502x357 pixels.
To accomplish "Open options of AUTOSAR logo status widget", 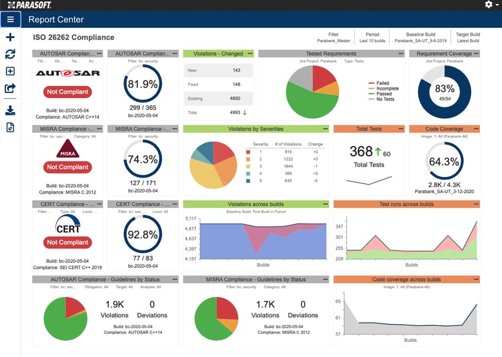I will coord(99,54).
